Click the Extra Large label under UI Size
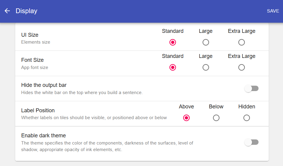Viewport: 283px width, 166px height. (x=242, y=31)
